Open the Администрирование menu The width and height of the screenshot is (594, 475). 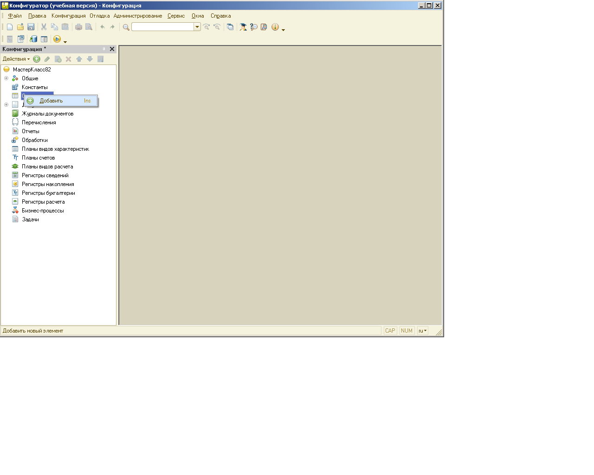(x=138, y=16)
